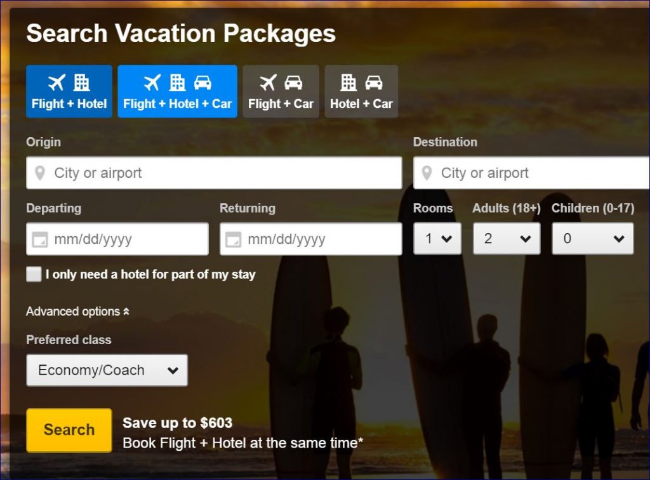
Task: Open the Children (0-17) dropdown
Action: [592, 239]
